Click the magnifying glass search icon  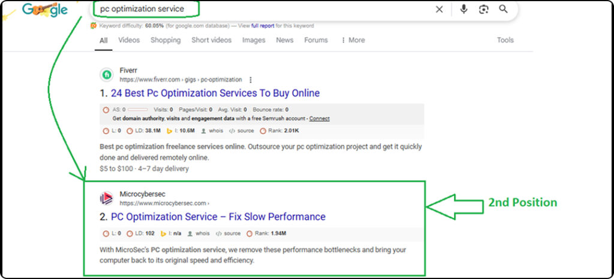click(x=504, y=10)
